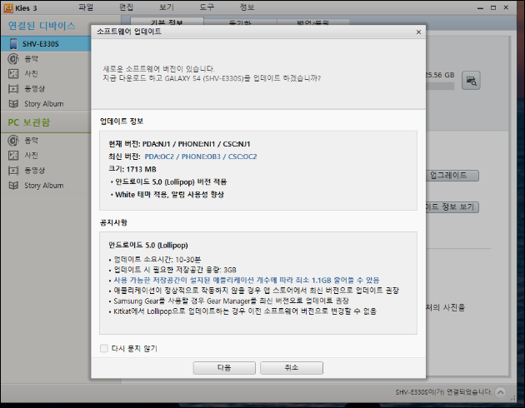Switch to the 기본 정보 tab
The width and height of the screenshot is (525, 408).
(167, 22)
